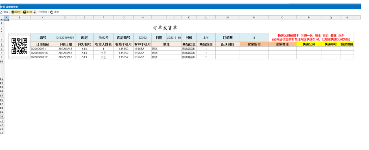Click the red courier restriction notice
This screenshot has height=150, width=369.
click(x=311, y=38)
